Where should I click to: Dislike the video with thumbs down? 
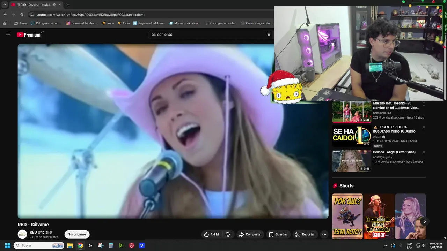[x=228, y=234]
